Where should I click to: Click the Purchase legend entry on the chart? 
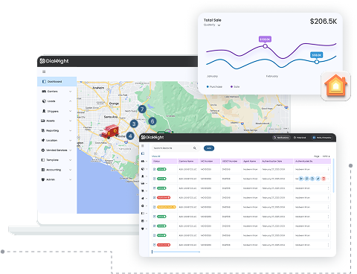[214, 86]
